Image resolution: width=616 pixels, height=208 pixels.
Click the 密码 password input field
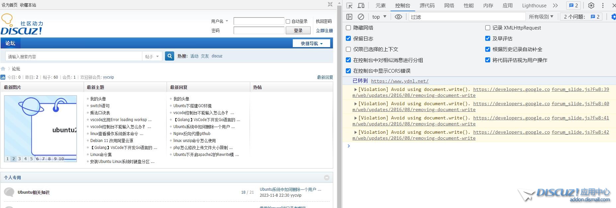[259, 31]
